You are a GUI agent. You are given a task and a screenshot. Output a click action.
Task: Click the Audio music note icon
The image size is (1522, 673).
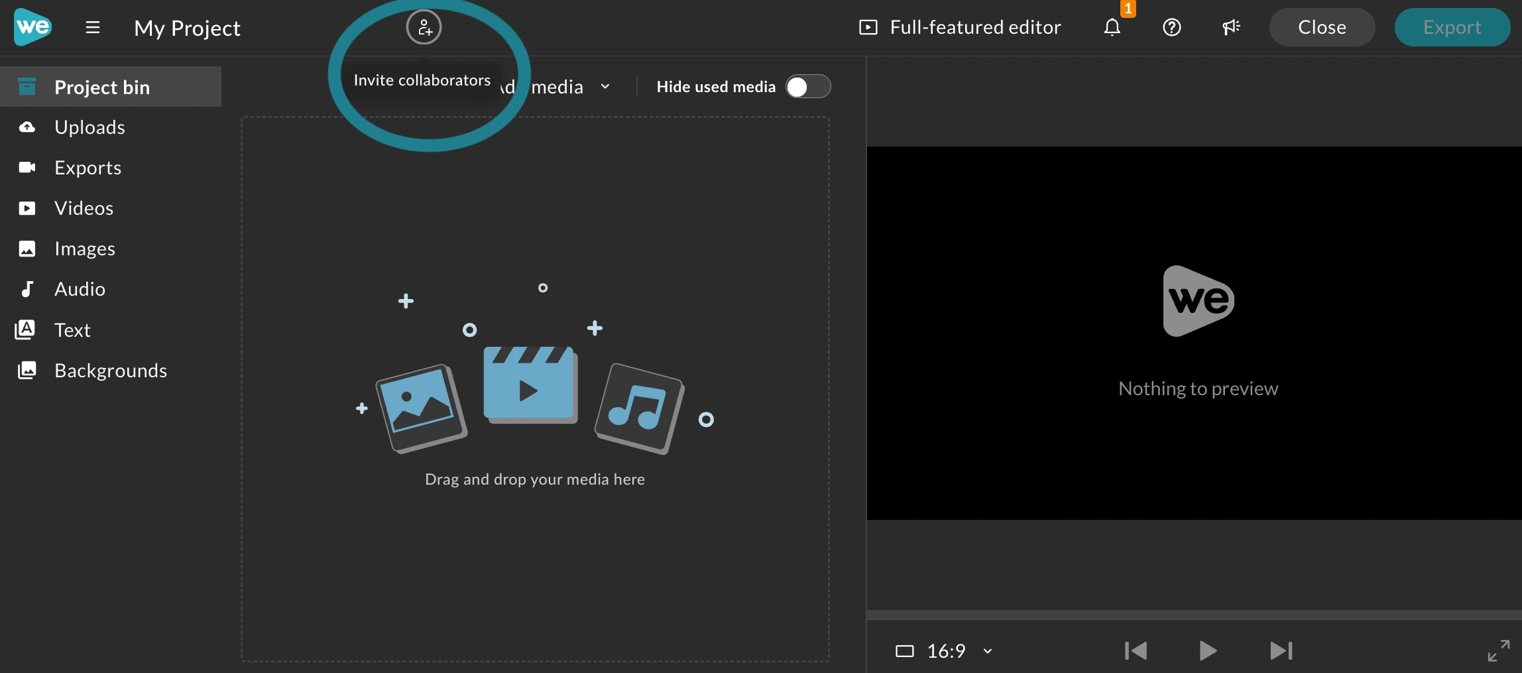click(x=27, y=289)
